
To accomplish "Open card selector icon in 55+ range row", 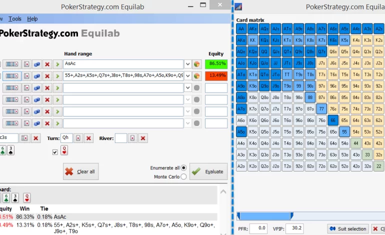I will pos(26,76).
